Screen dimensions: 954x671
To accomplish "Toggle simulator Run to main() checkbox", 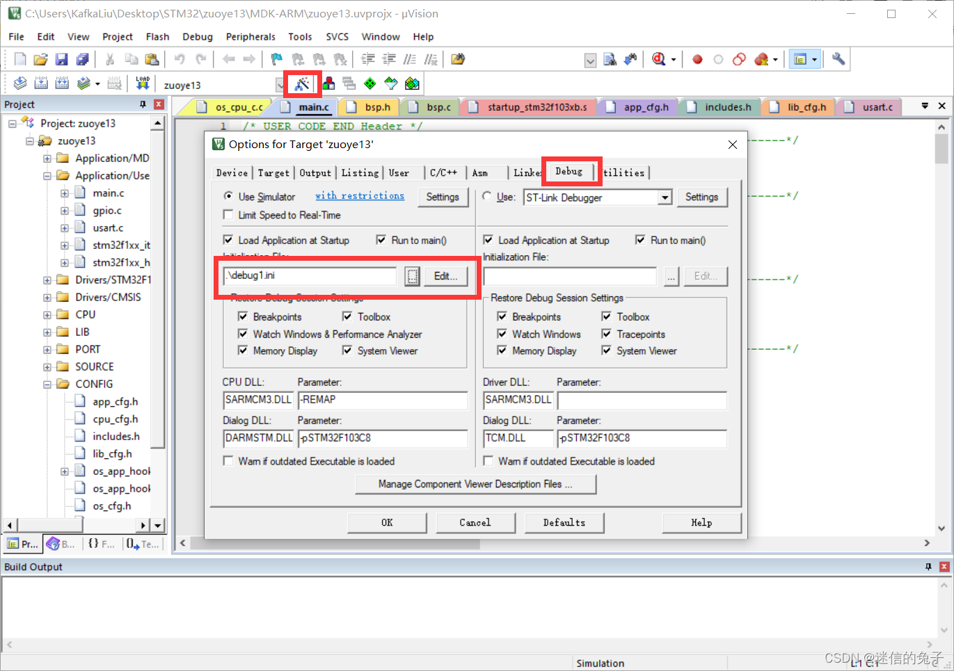I will 381,240.
